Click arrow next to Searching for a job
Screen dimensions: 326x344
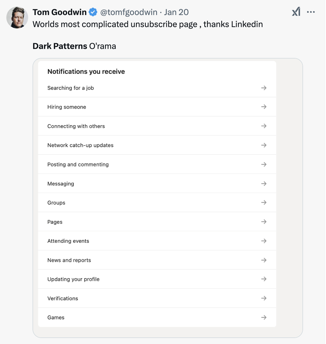(264, 88)
